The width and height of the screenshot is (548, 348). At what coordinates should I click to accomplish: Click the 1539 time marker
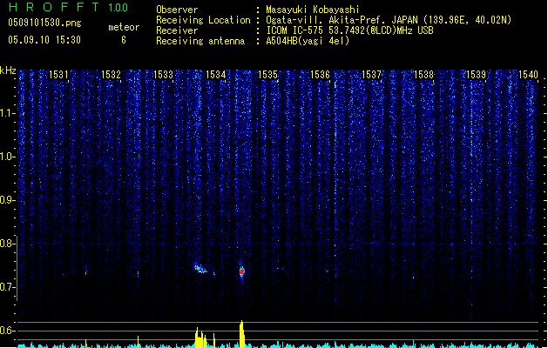pos(476,75)
